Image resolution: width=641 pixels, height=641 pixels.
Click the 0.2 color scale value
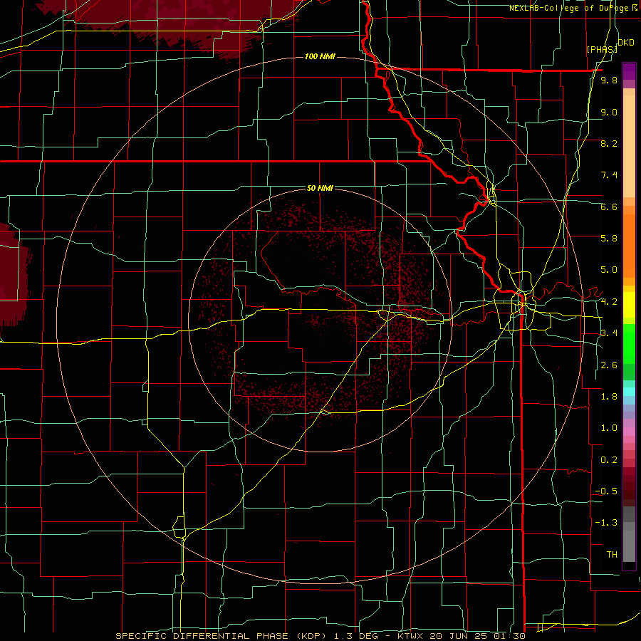(x=609, y=460)
